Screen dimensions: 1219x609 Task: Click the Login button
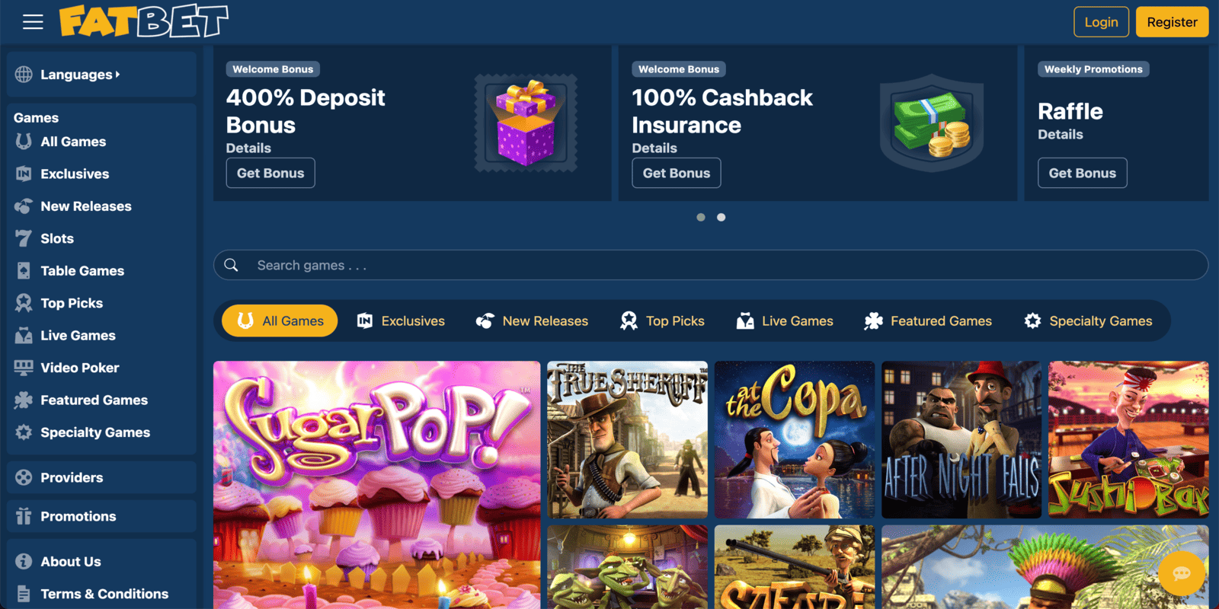pyautogui.click(x=1102, y=22)
